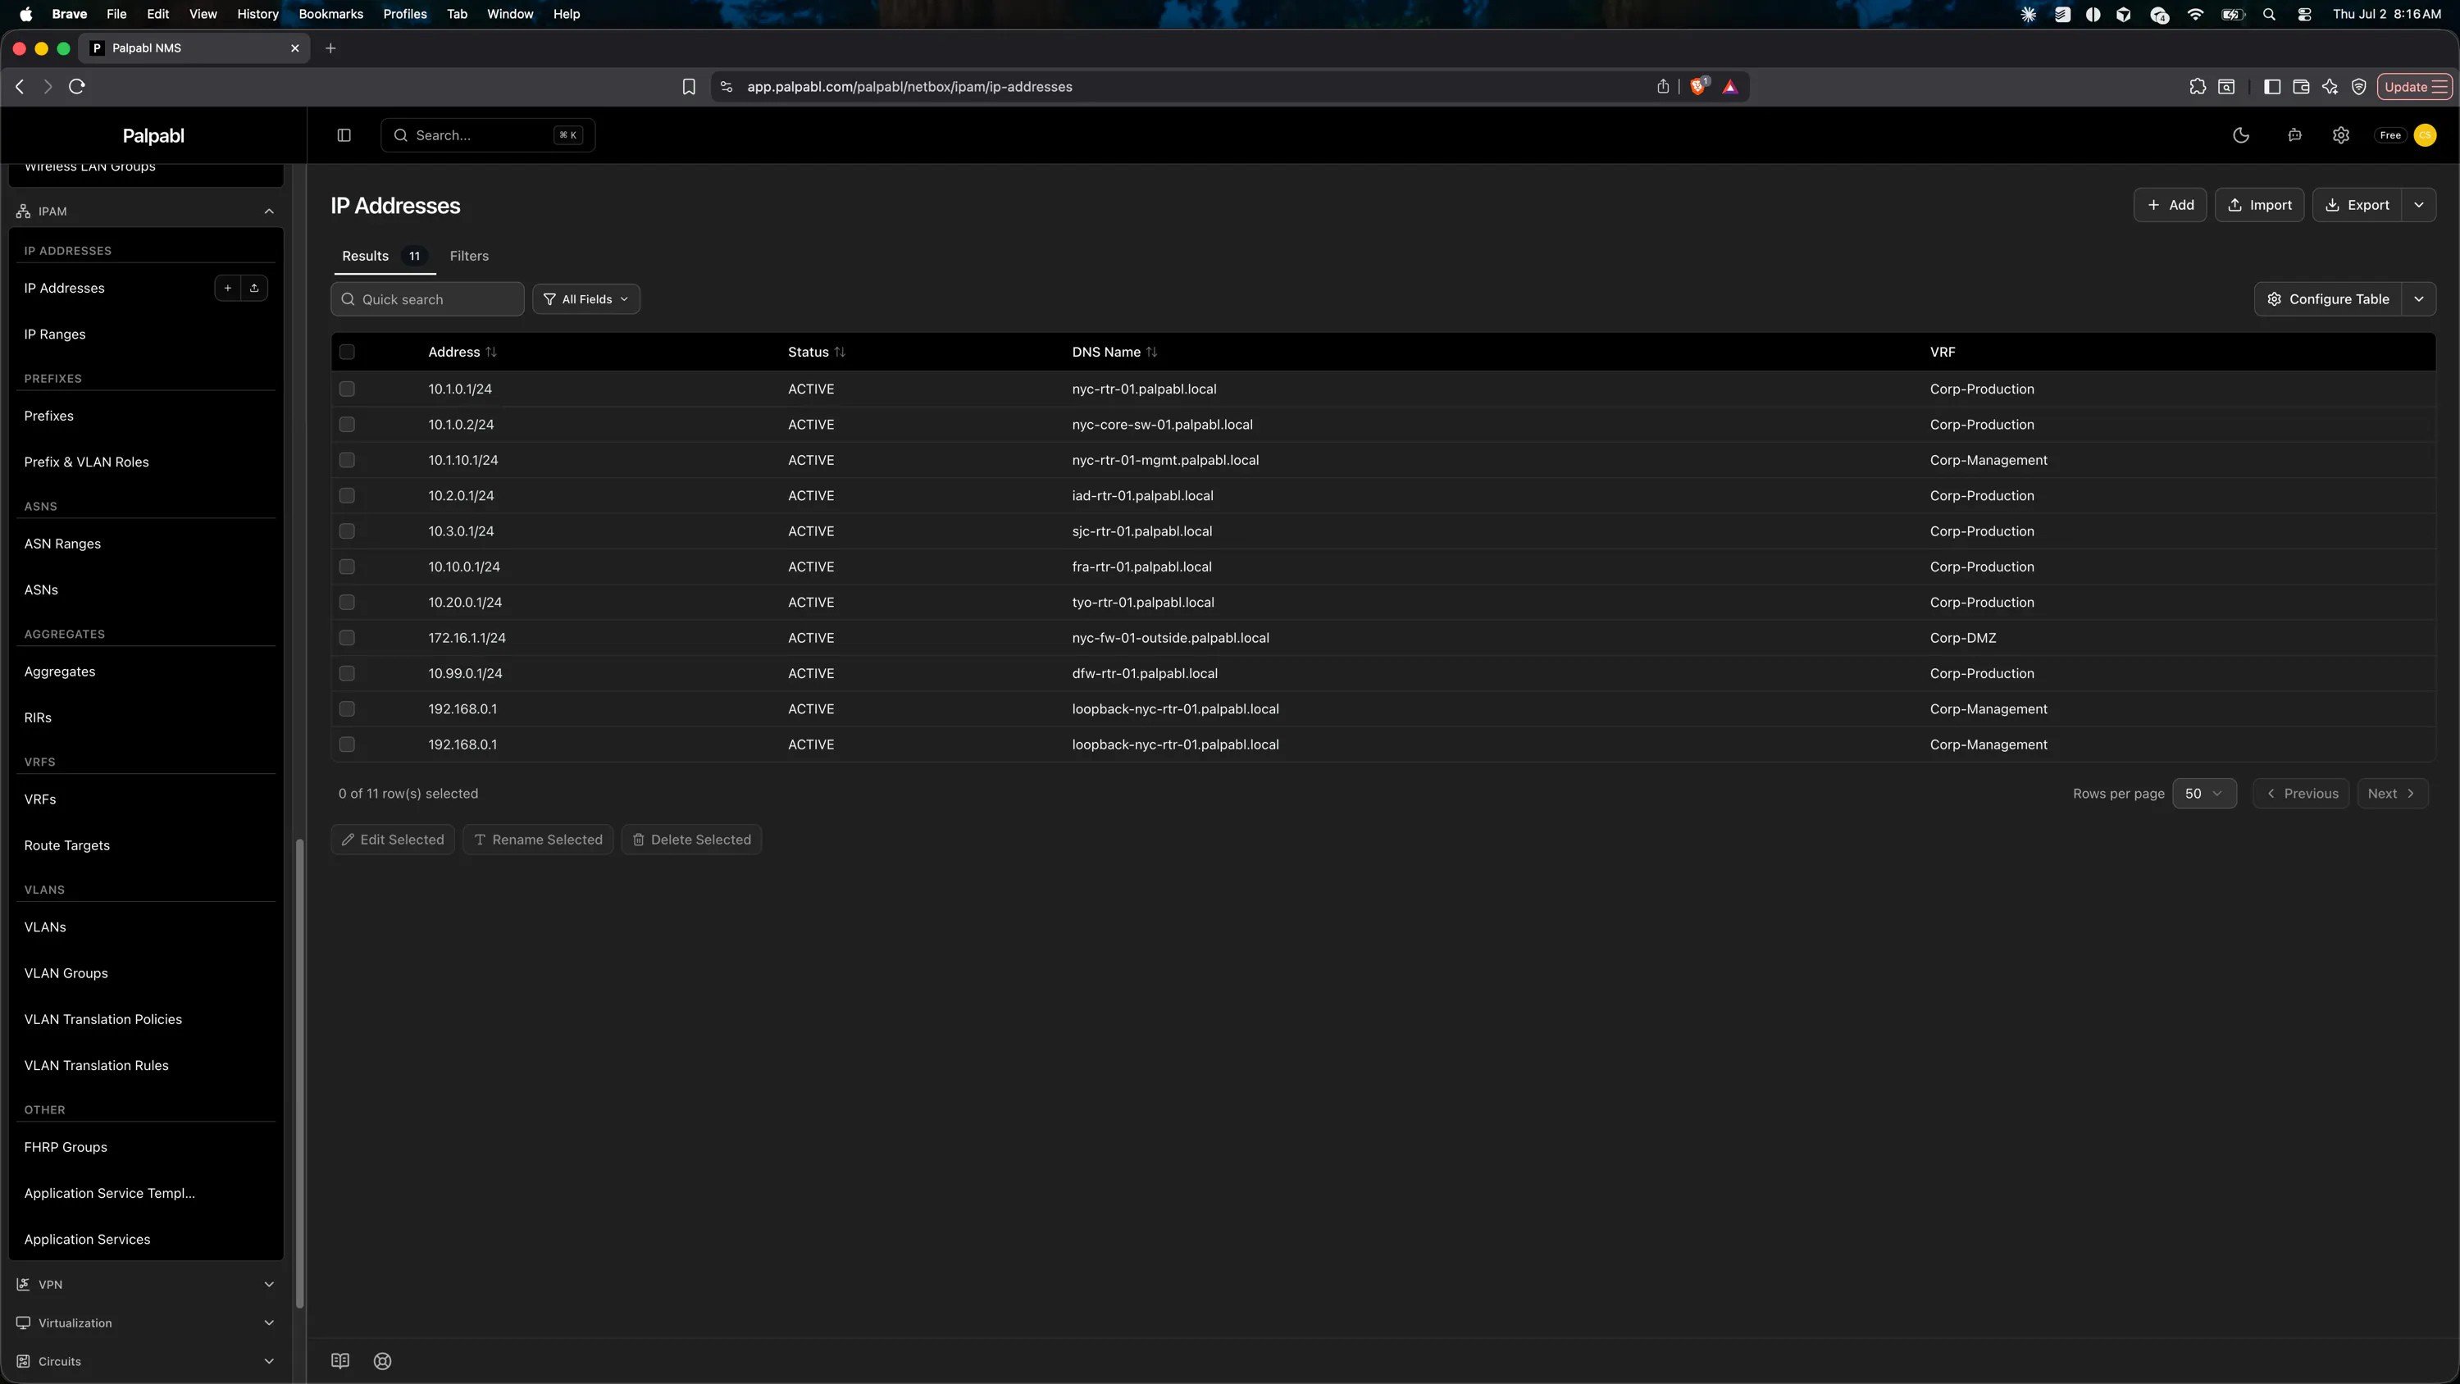Click the Import button

[x=2259, y=204]
